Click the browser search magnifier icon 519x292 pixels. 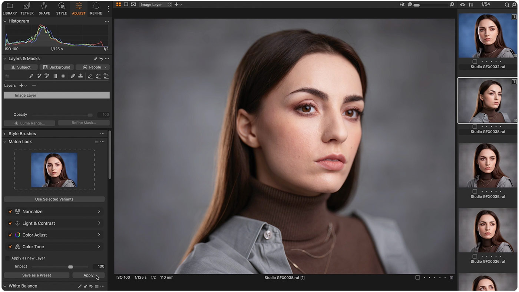coord(507,4)
